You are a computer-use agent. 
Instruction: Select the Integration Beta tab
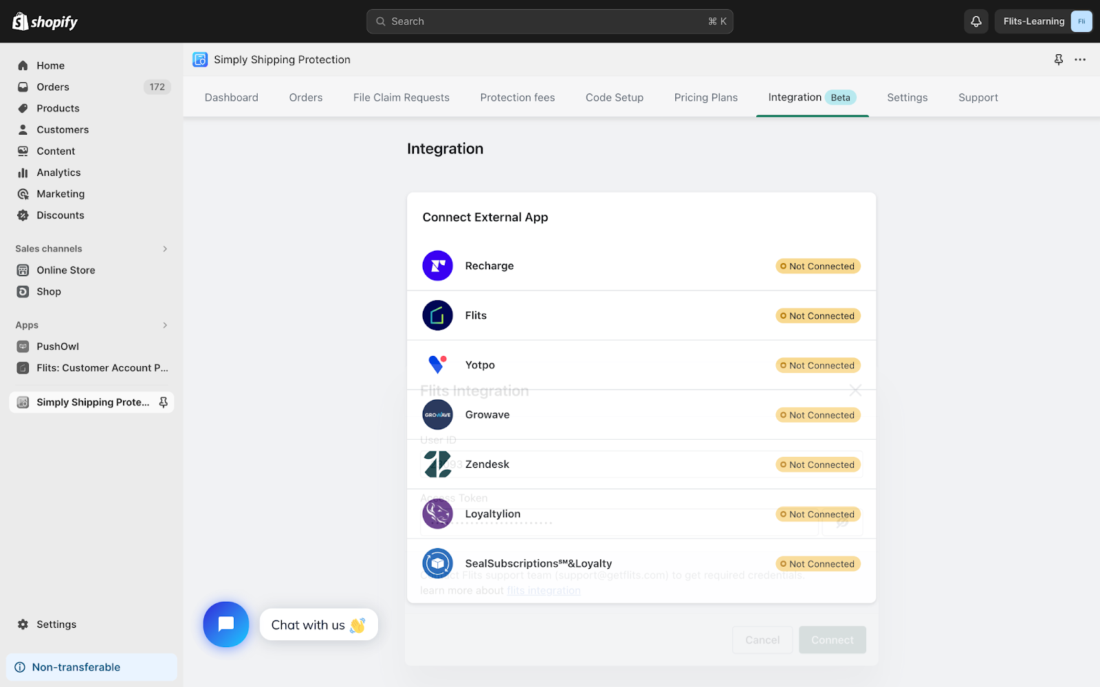click(813, 98)
